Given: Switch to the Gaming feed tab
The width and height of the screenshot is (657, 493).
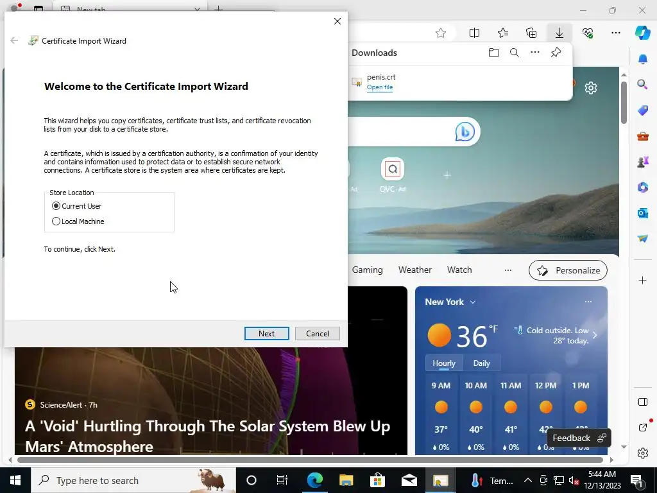Looking at the screenshot, I should (367, 270).
